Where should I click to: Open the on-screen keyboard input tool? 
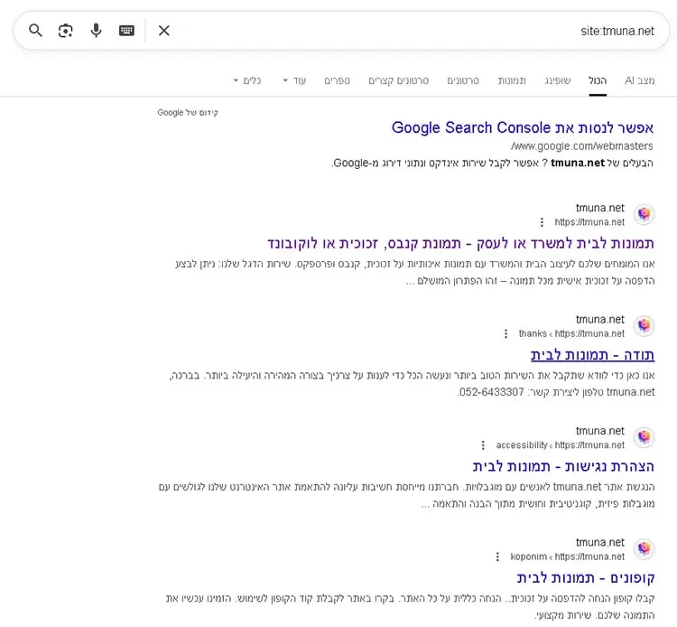pos(126,31)
